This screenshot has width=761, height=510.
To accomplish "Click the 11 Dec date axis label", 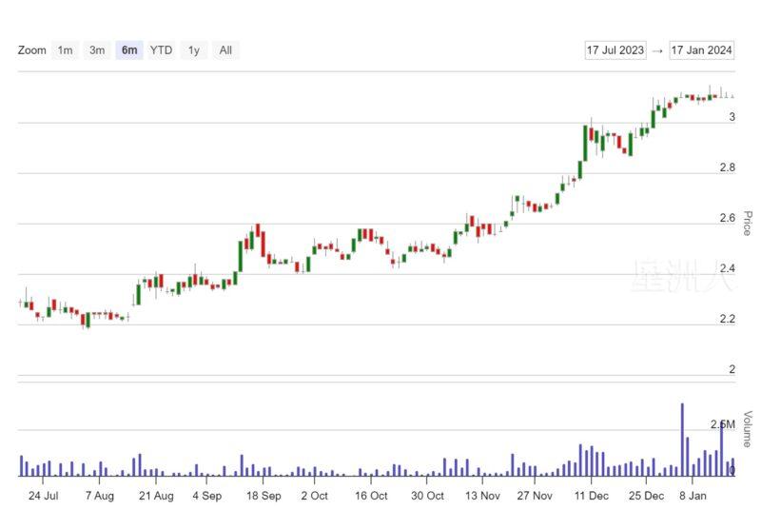I will [x=593, y=496].
